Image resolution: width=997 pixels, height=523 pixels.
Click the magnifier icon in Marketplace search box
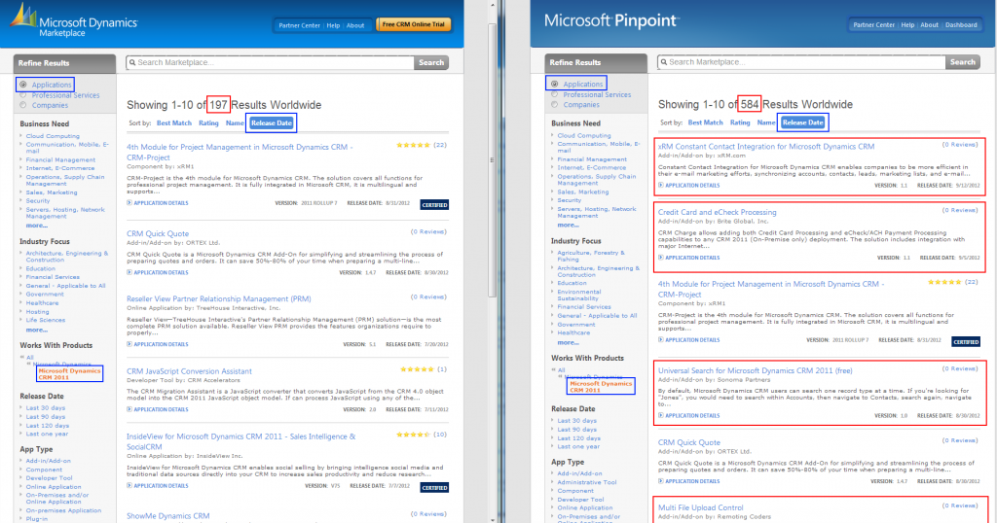pyautogui.click(x=132, y=63)
